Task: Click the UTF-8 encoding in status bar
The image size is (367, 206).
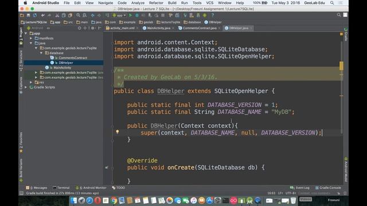Action: coord(291,193)
